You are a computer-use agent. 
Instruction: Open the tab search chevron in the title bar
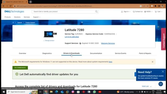151,2
